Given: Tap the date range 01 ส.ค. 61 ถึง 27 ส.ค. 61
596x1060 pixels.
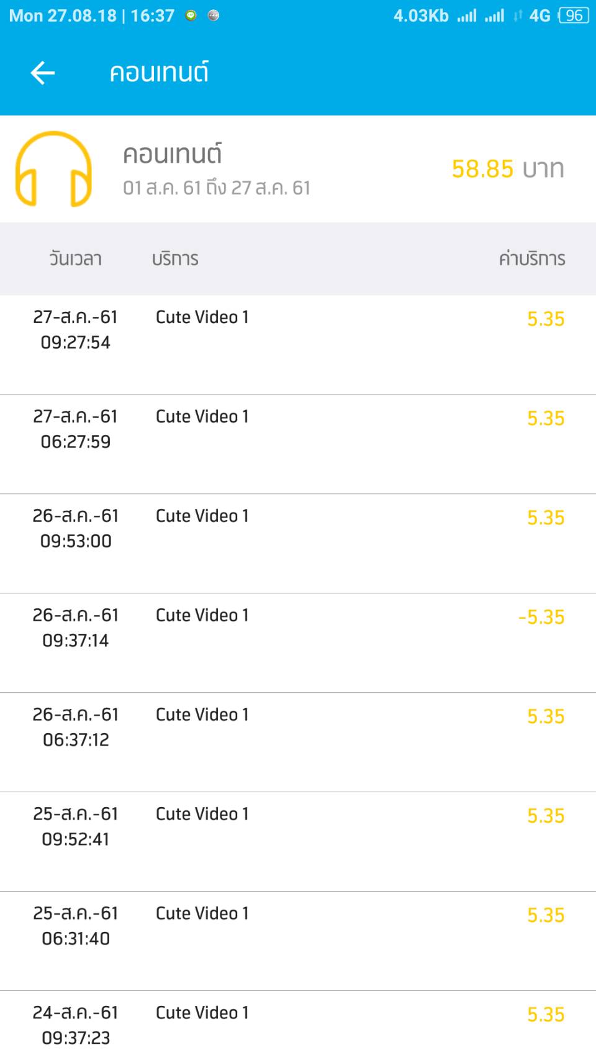Looking at the screenshot, I should (217, 188).
